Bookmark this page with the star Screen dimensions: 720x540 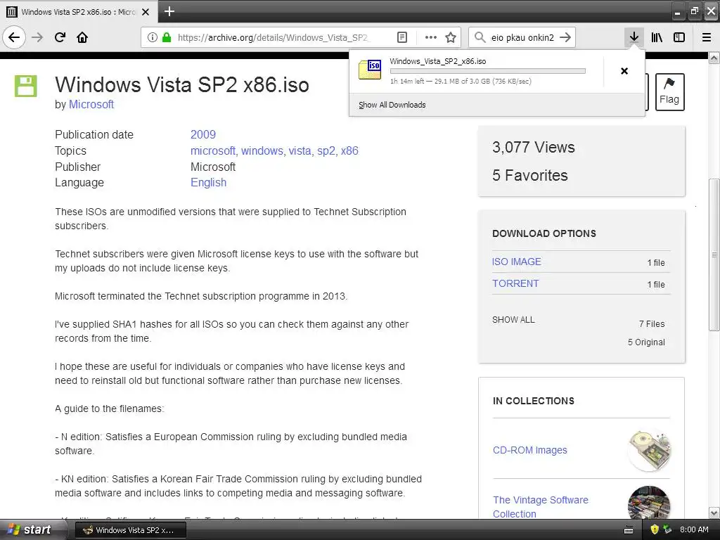tap(451, 37)
